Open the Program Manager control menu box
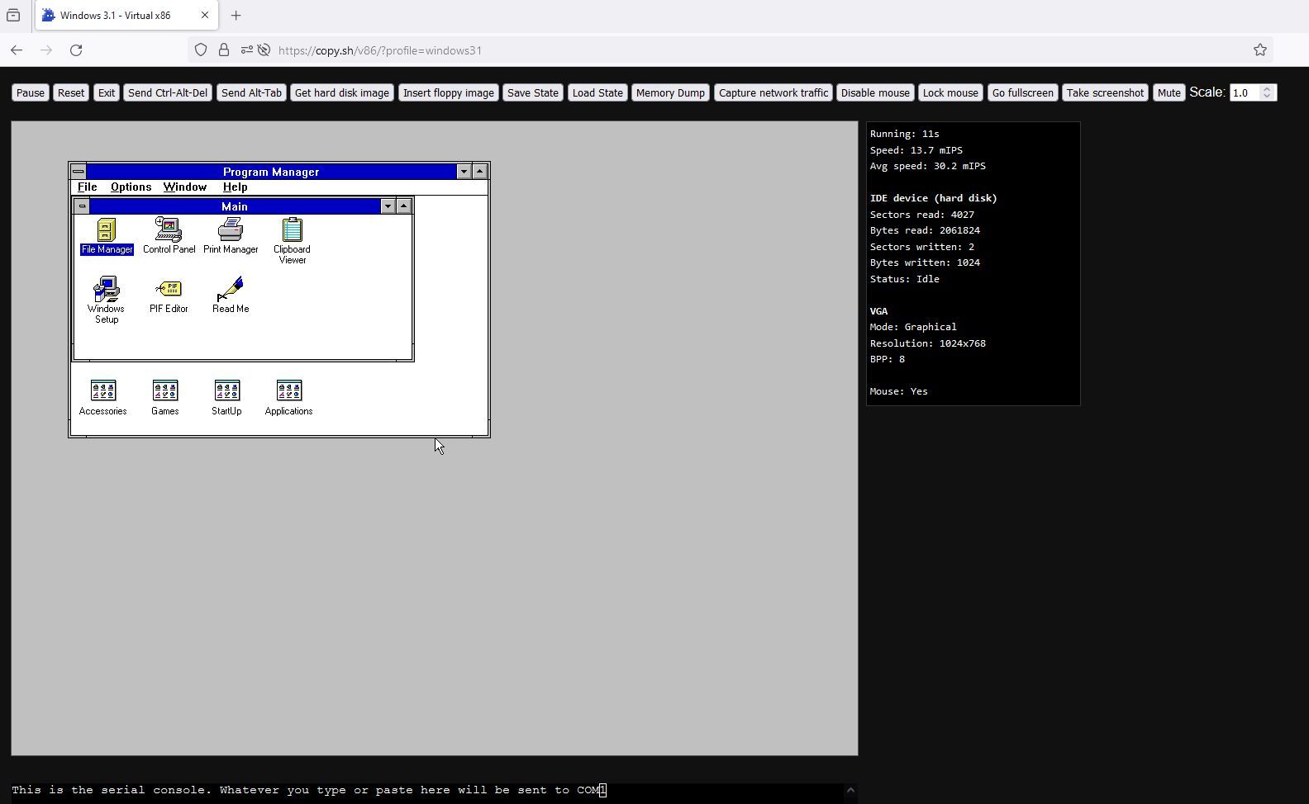This screenshot has width=1309, height=804. tap(79, 172)
